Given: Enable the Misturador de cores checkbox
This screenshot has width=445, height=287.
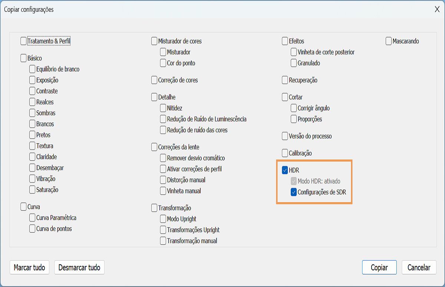Looking at the screenshot, I should (154, 41).
